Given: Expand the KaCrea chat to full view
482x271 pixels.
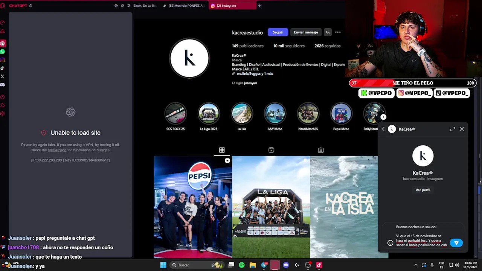Looking at the screenshot, I should pyautogui.click(x=453, y=129).
